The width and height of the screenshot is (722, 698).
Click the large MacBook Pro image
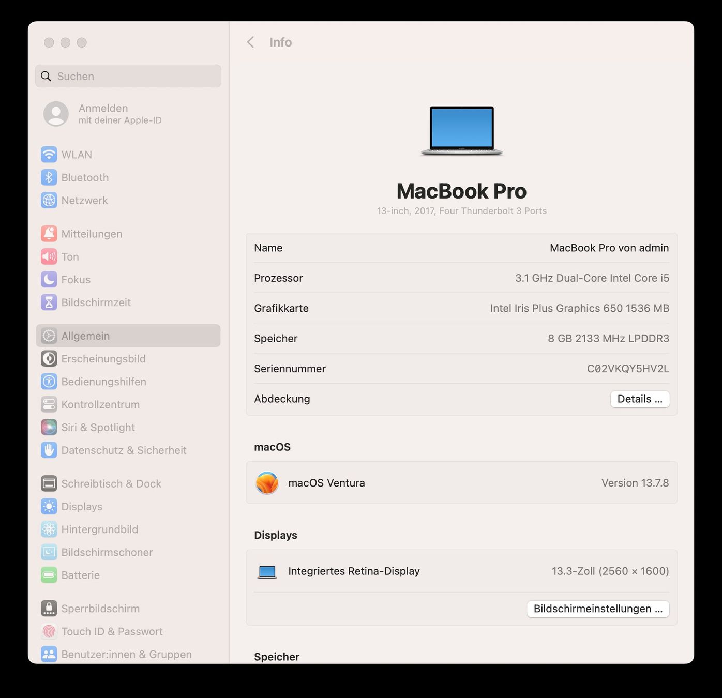coord(462,130)
